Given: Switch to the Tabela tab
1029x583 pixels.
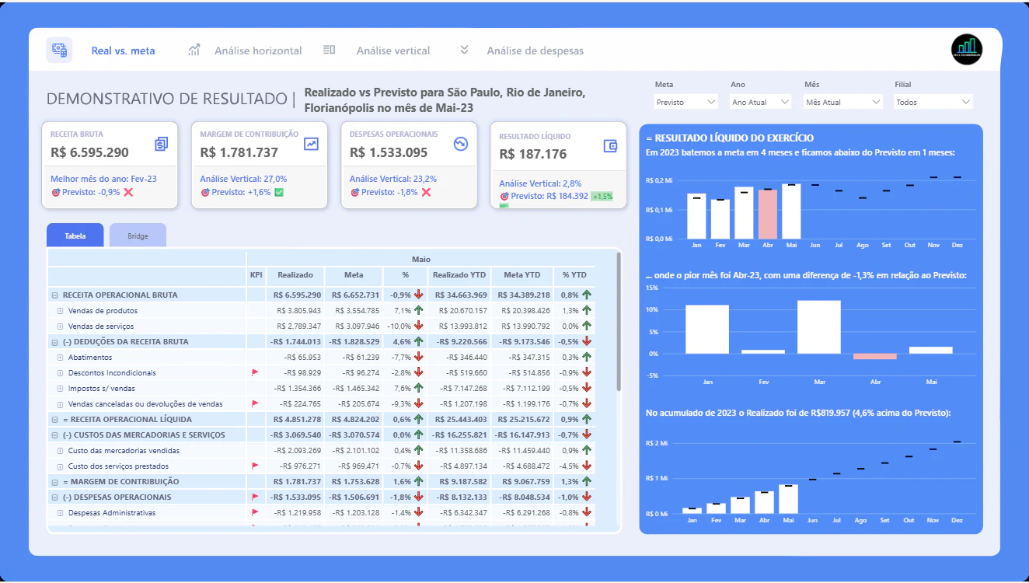Looking at the screenshot, I should (x=75, y=236).
